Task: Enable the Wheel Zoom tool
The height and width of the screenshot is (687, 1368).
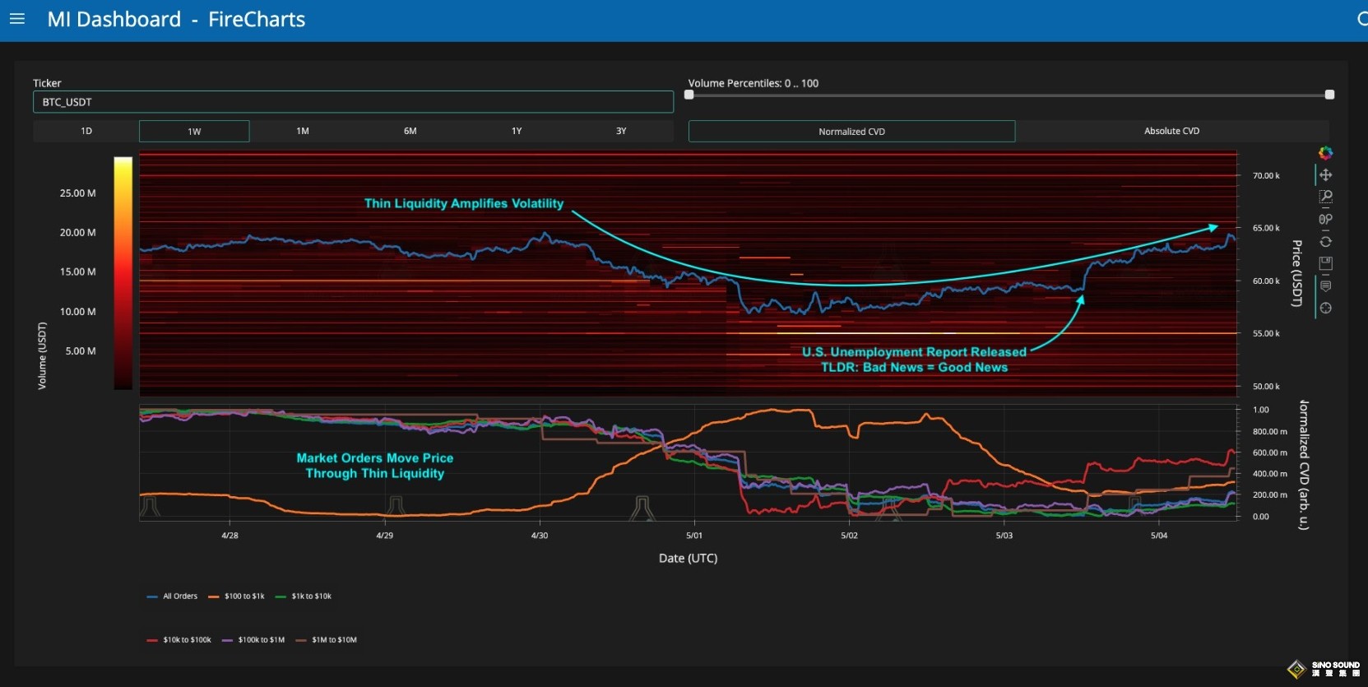Action: (x=1325, y=220)
